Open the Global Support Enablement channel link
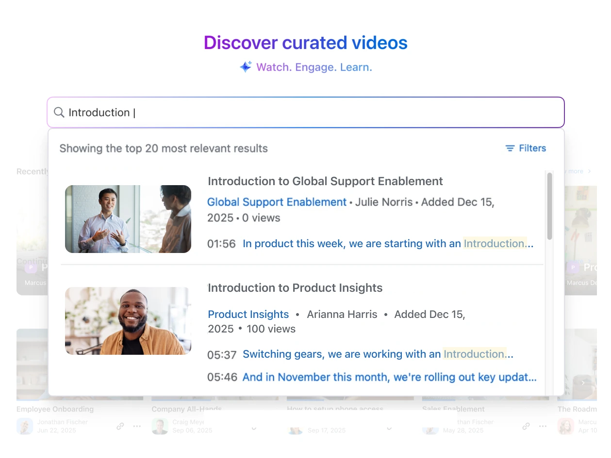Screen dimensions: 611x458 (x=277, y=202)
